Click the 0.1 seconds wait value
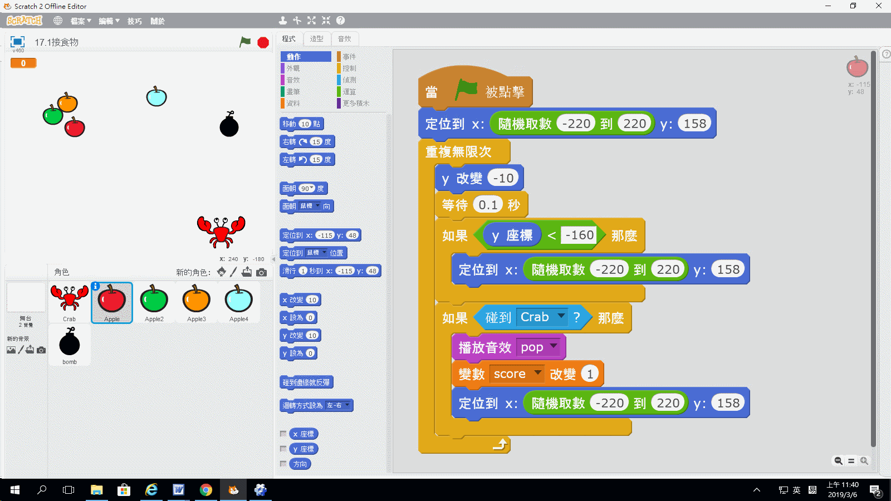This screenshot has height=501, width=891. click(x=488, y=205)
